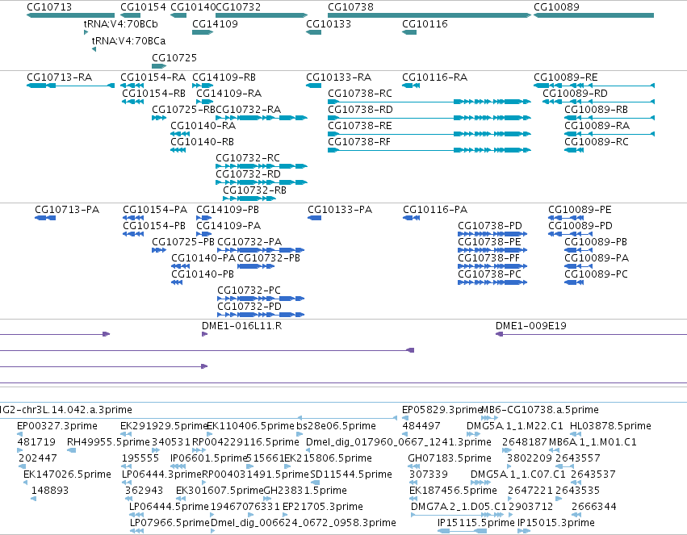Click the RH49955.5prime EST label
687x535 pixels.
pos(108,442)
